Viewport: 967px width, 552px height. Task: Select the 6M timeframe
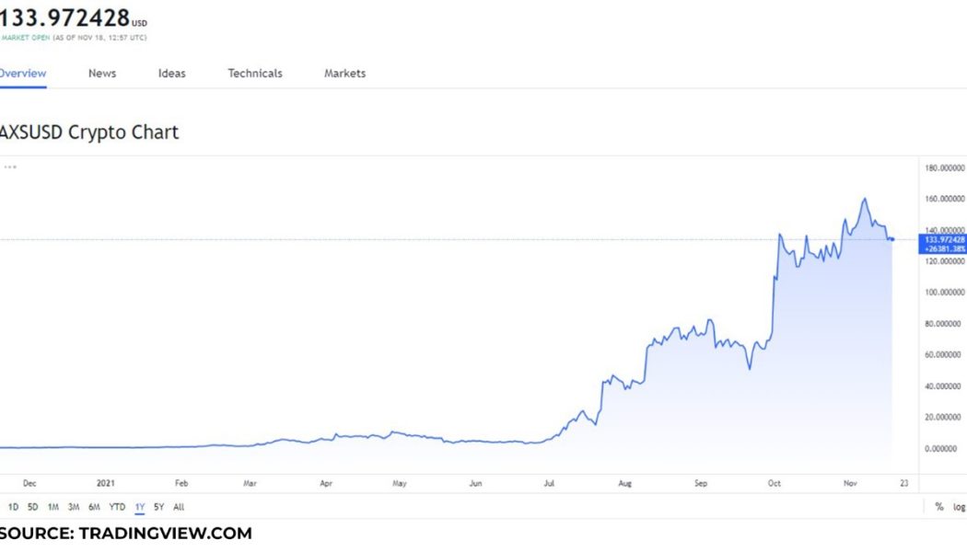click(x=92, y=507)
